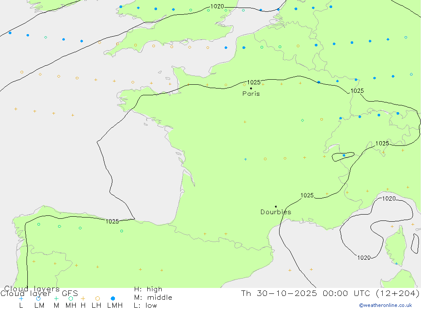The image size is (421, 309).
Task: Click the 'LM' legend label text
Action: tap(39, 306)
